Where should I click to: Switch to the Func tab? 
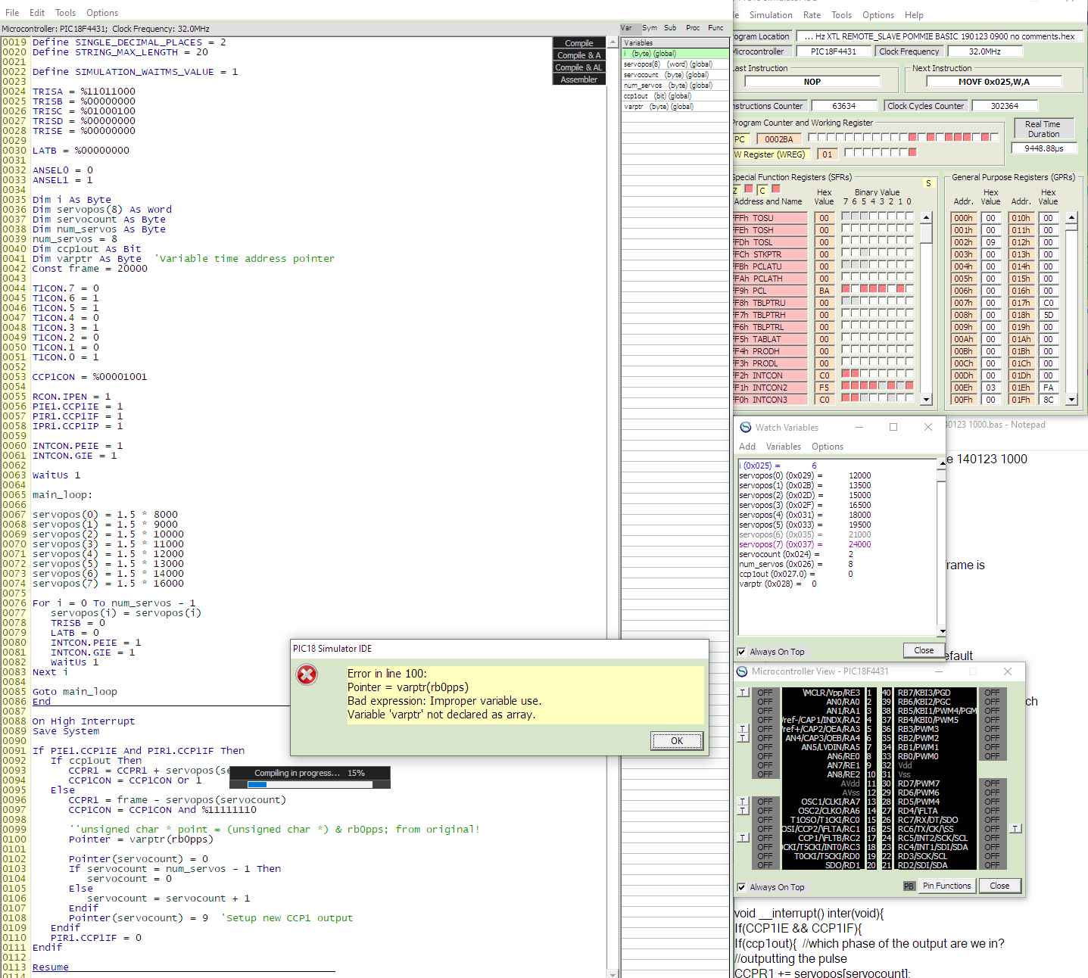tap(715, 28)
